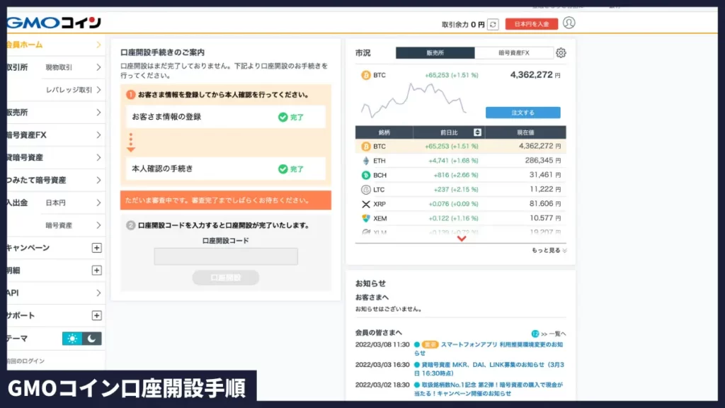Click the disabled 口座開設 button
This screenshot has width=725, height=408.
click(x=226, y=278)
